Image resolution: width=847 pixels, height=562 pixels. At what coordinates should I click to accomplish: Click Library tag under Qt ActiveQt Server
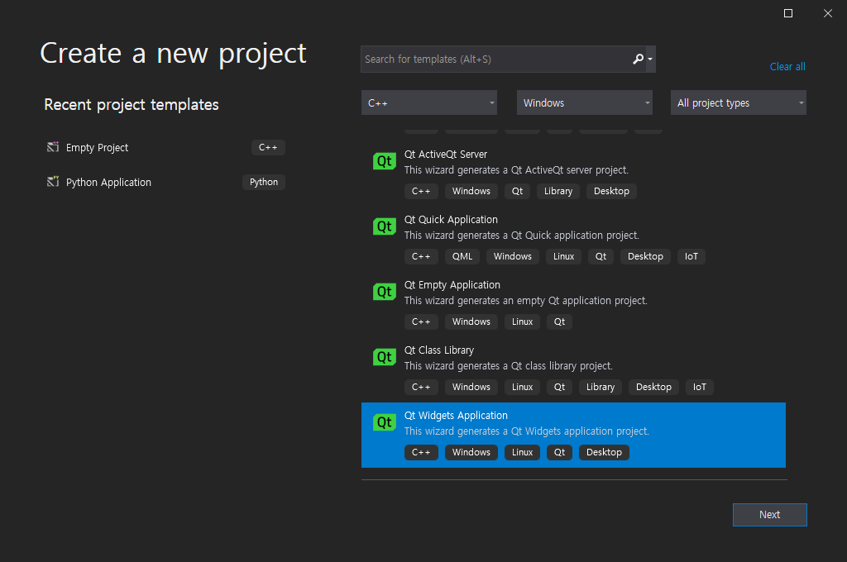point(558,191)
